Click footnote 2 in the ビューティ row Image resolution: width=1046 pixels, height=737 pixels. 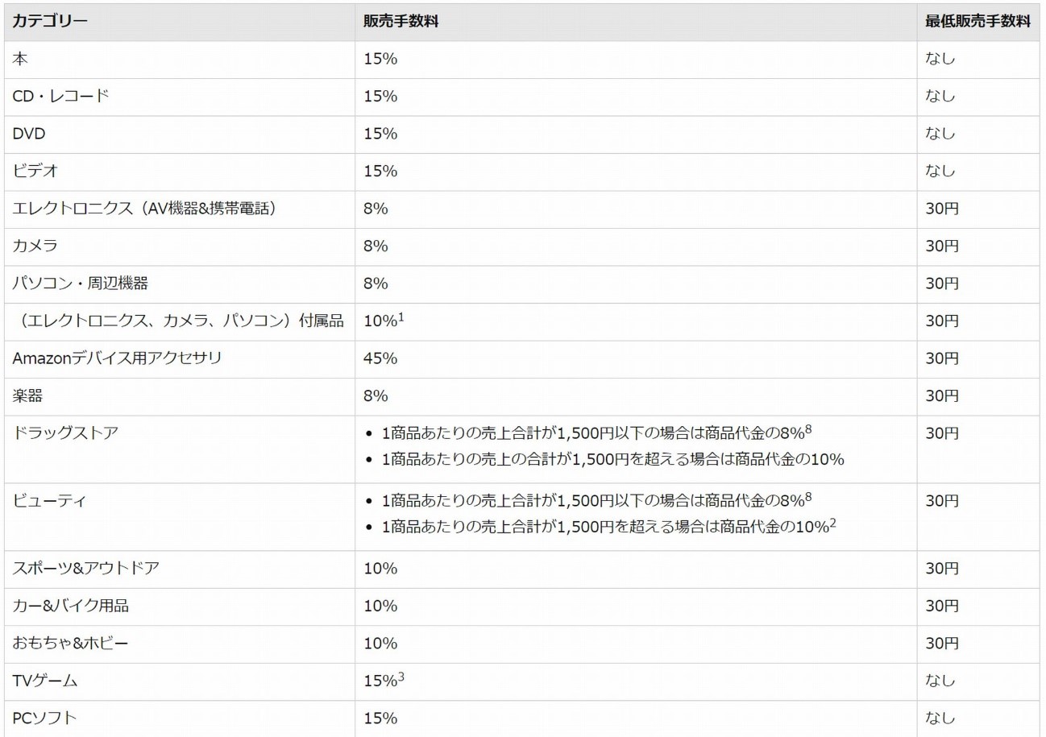833,523
